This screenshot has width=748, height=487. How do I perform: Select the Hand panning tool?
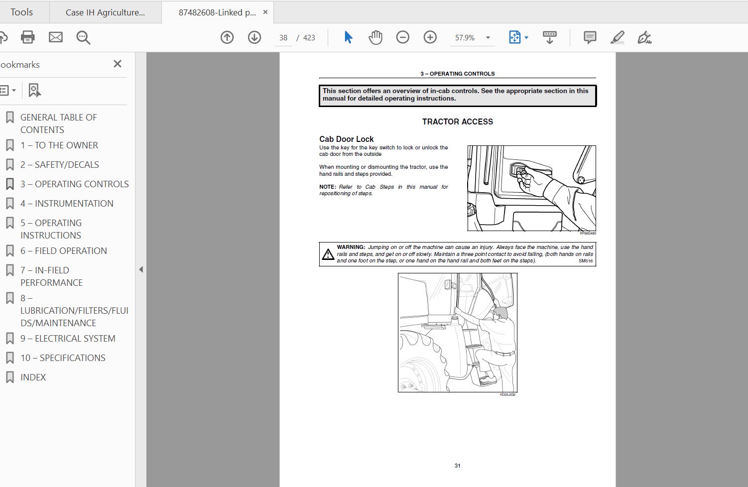pos(375,37)
